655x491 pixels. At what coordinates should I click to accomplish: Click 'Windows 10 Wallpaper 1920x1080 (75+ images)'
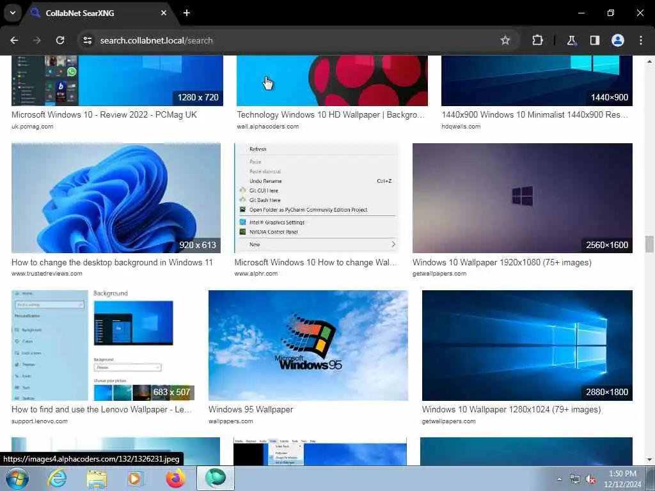pos(501,262)
